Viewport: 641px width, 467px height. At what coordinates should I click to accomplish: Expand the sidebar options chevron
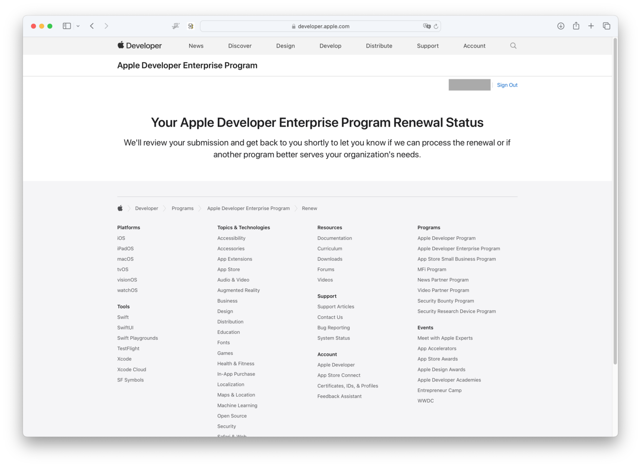pos(78,25)
